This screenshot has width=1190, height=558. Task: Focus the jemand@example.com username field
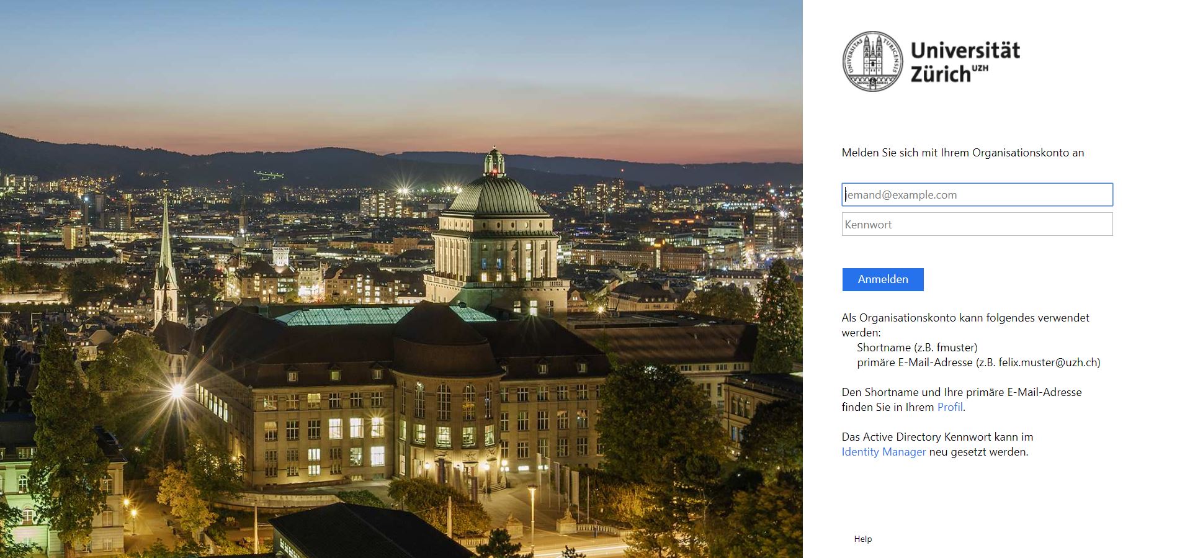(977, 195)
